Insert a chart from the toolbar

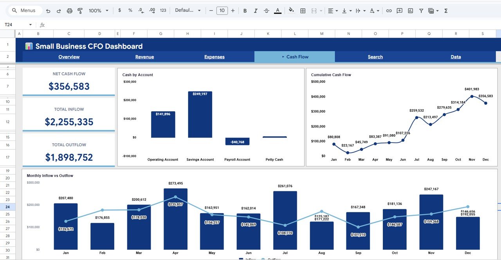coord(410,11)
